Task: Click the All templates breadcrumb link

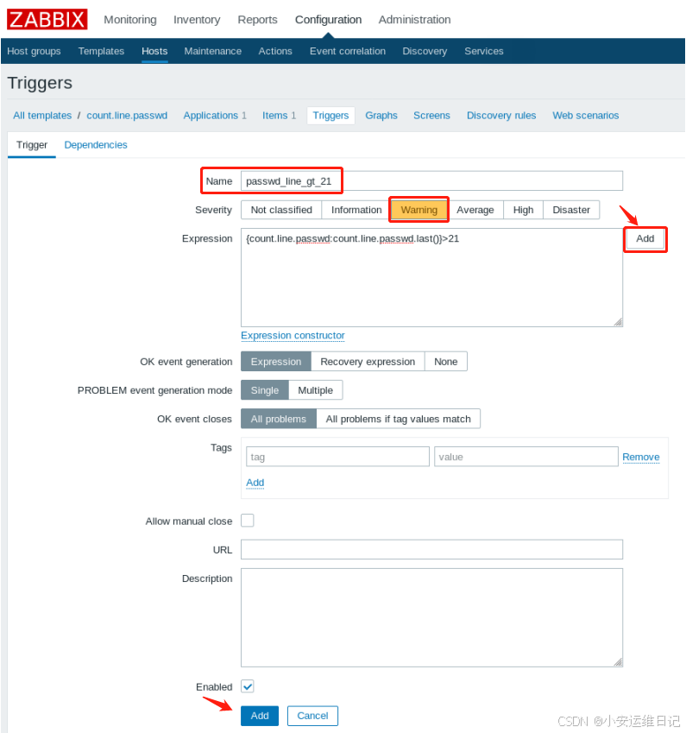Action: click(42, 116)
